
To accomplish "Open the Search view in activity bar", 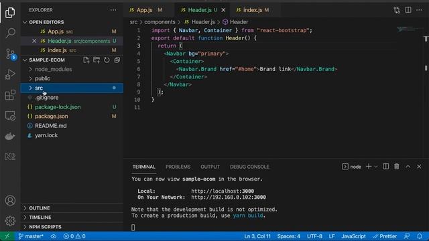I will (x=10, y=33).
